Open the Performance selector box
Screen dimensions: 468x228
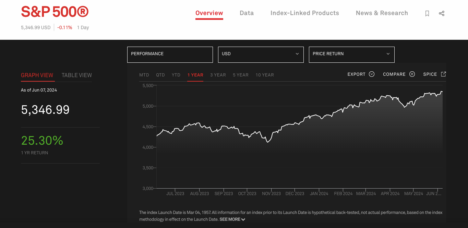tap(170, 55)
